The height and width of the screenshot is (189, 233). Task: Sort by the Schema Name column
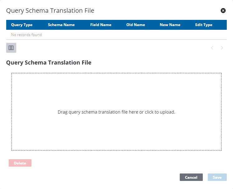(61, 25)
